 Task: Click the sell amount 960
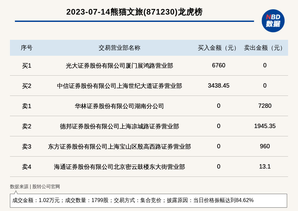pyautogui.click(x=265, y=146)
